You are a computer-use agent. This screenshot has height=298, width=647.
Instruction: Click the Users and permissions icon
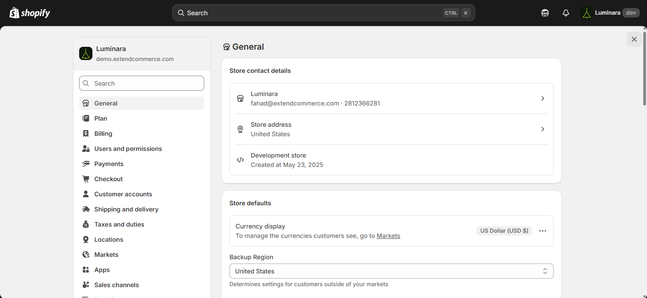86,149
